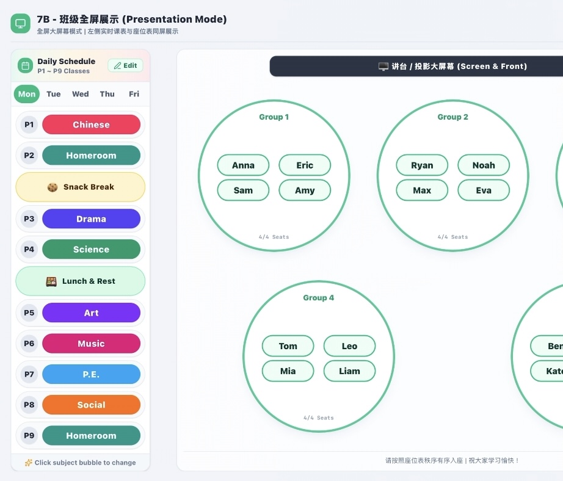Select the P6 Music subject bubble
The image size is (563, 481).
(91, 344)
